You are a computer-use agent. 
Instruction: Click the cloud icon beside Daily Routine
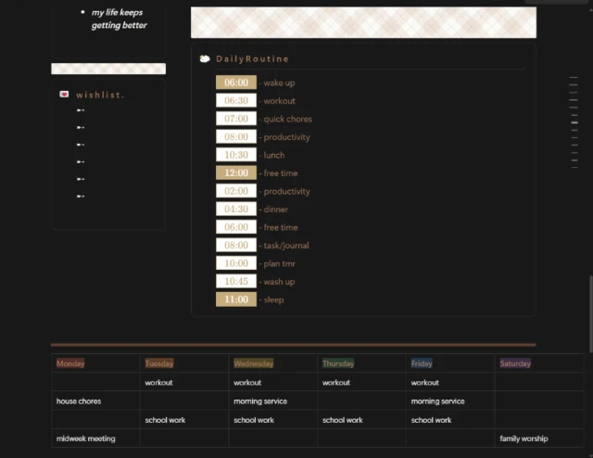click(x=205, y=58)
